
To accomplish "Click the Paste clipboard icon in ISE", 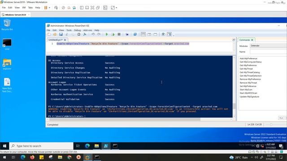I will click(79, 34).
